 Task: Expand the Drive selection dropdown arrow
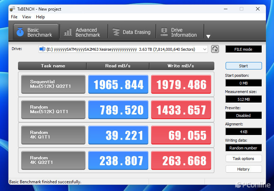[x=205, y=49]
